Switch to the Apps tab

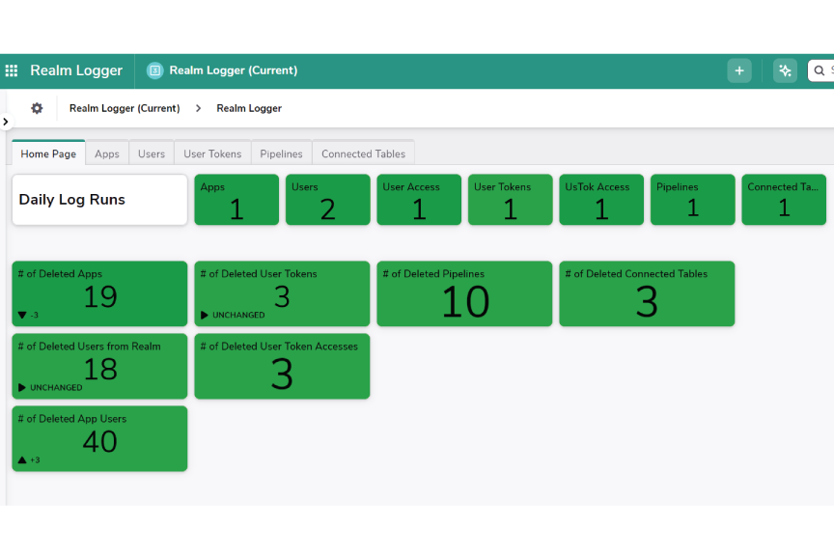106,153
